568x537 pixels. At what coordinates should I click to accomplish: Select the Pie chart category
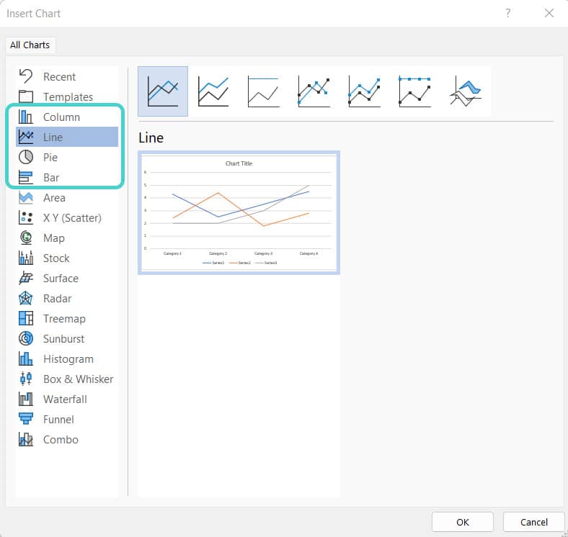(67, 157)
